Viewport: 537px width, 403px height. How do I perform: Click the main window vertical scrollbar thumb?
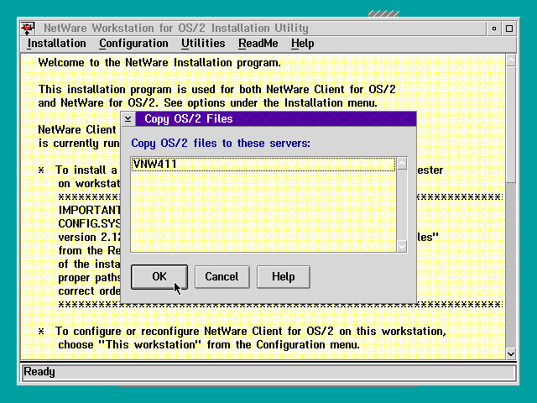[x=511, y=125]
